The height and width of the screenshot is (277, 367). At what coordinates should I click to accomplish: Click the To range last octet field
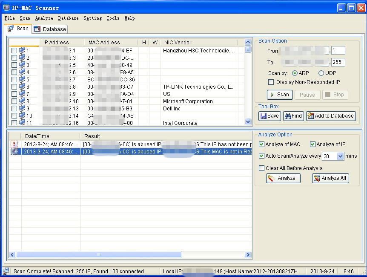(x=338, y=62)
